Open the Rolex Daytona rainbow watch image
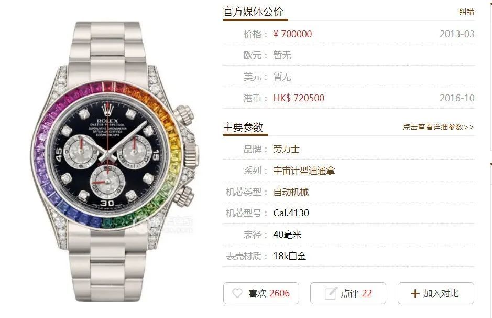This screenshot has width=492, height=318. coord(115,161)
